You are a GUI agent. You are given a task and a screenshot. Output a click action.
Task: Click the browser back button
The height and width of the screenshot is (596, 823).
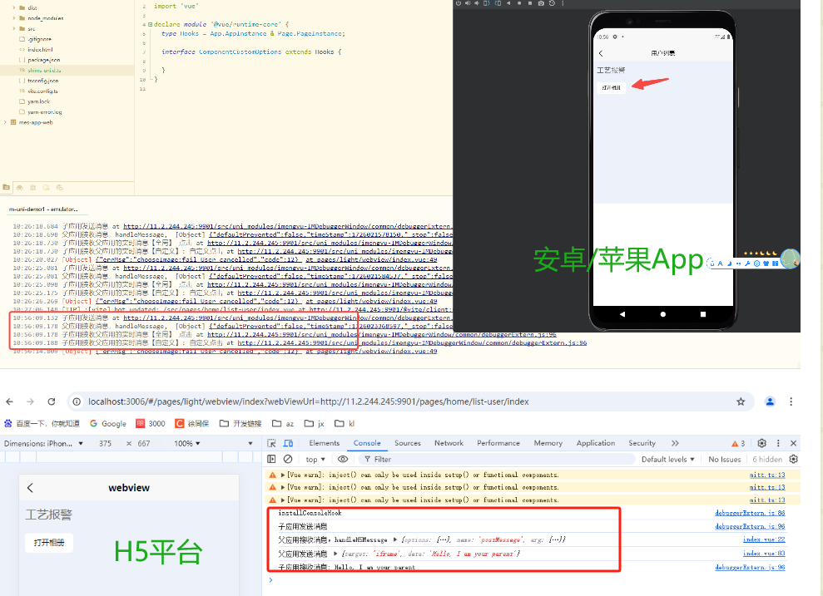(x=9, y=401)
